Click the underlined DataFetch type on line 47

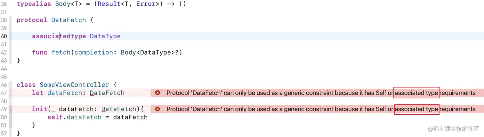pyautogui.click(x=107, y=93)
